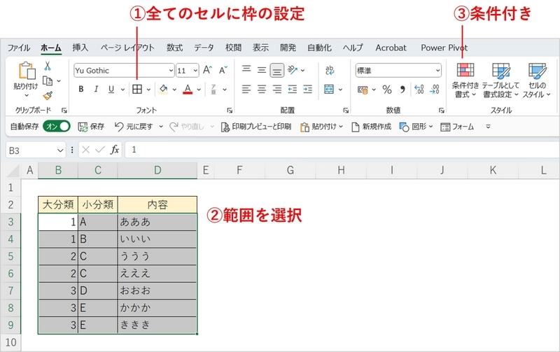The image size is (560, 352).
Task: Select row header 10
Action: [x=10, y=342]
